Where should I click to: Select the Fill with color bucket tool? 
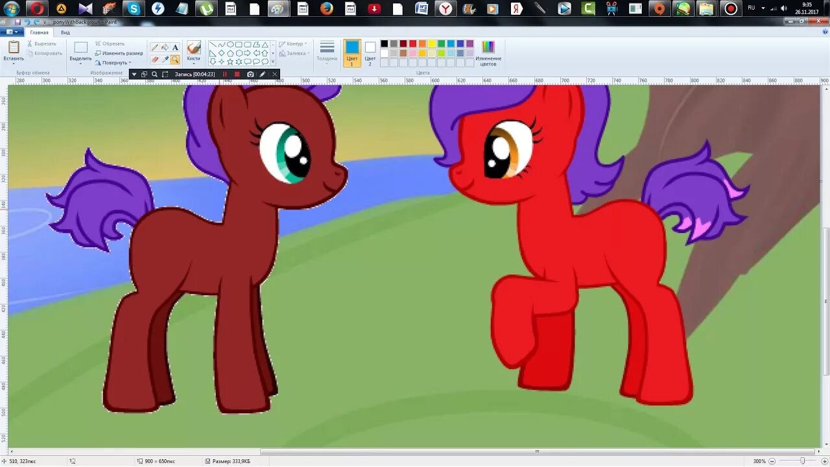click(x=165, y=47)
